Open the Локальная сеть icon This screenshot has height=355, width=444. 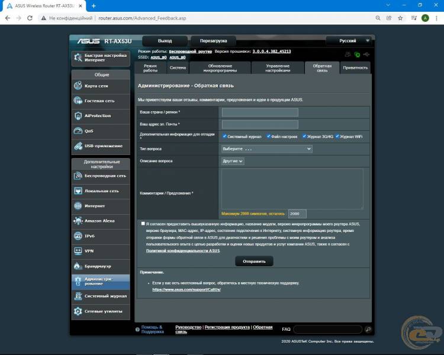click(78, 191)
